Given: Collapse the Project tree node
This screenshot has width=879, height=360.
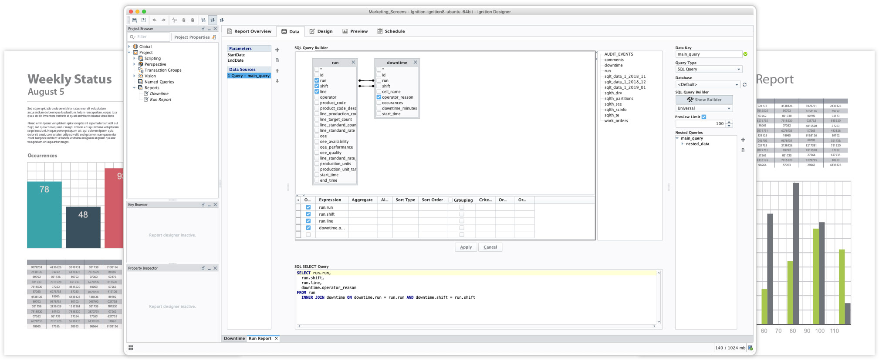Looking at the screenshot, I should click(129, 52).
